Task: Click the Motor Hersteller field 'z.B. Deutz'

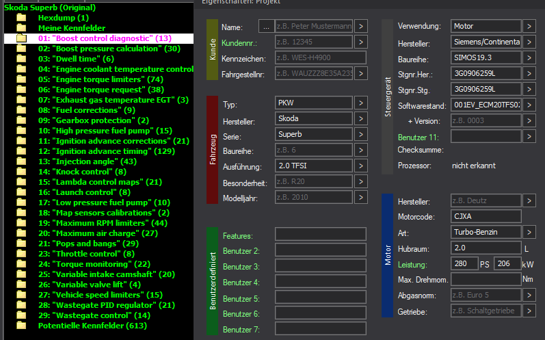Action: point(486,200)
